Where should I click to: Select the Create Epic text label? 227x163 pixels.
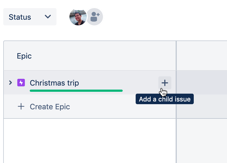coord(50,107)
